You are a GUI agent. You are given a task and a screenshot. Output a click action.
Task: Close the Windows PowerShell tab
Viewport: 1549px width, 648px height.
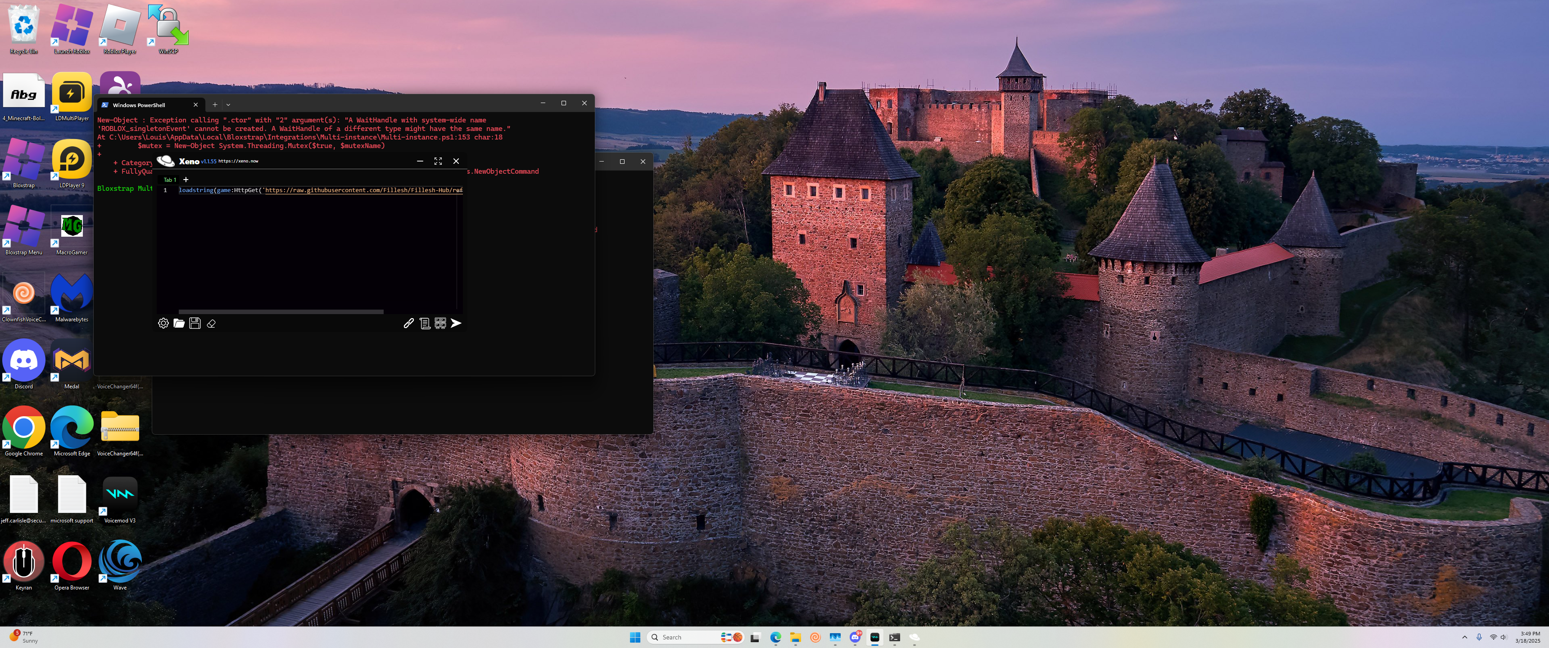coord(195,104)
